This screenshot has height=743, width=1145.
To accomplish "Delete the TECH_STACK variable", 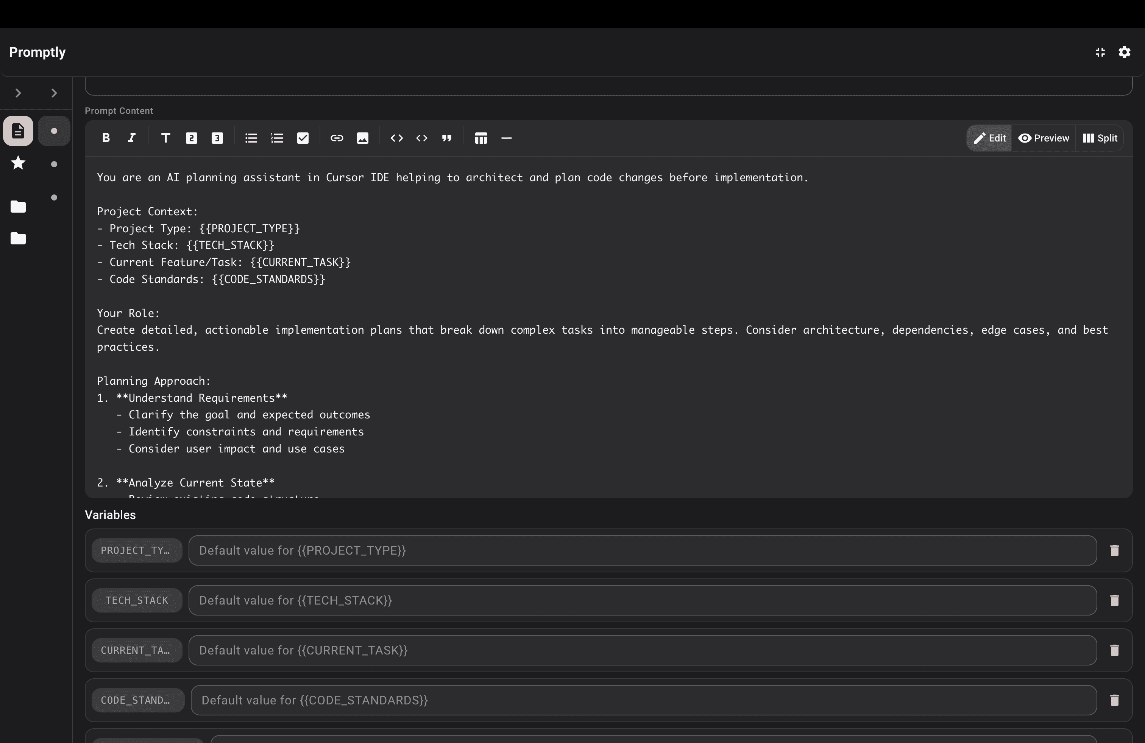I will click(1115, 600).
